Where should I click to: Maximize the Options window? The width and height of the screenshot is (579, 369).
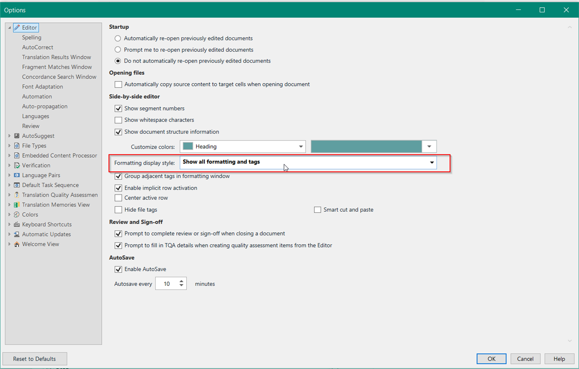click(542, 10)
